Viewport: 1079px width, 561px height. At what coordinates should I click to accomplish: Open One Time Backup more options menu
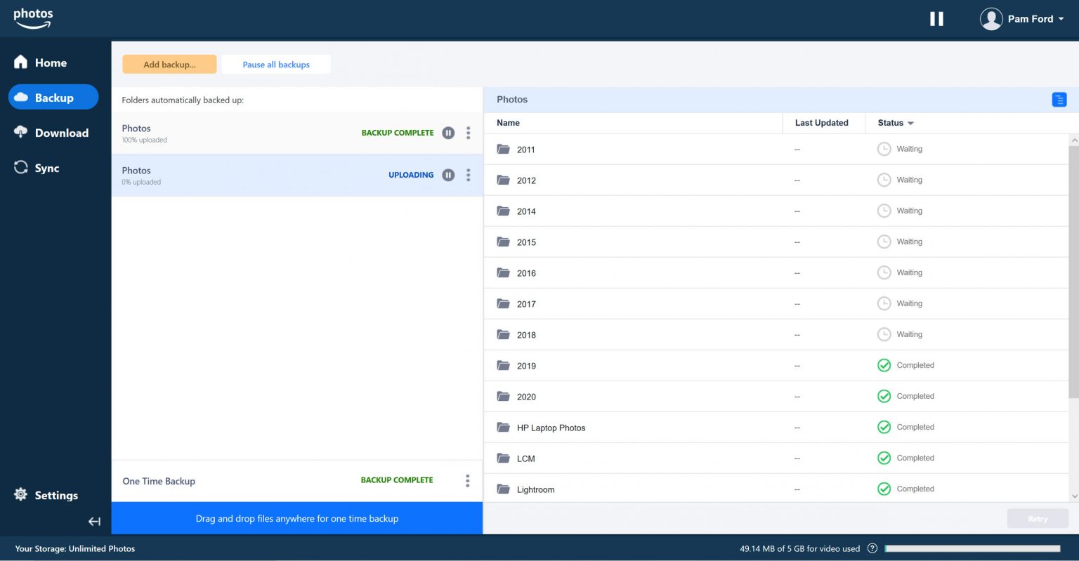[x=467, y=480]
